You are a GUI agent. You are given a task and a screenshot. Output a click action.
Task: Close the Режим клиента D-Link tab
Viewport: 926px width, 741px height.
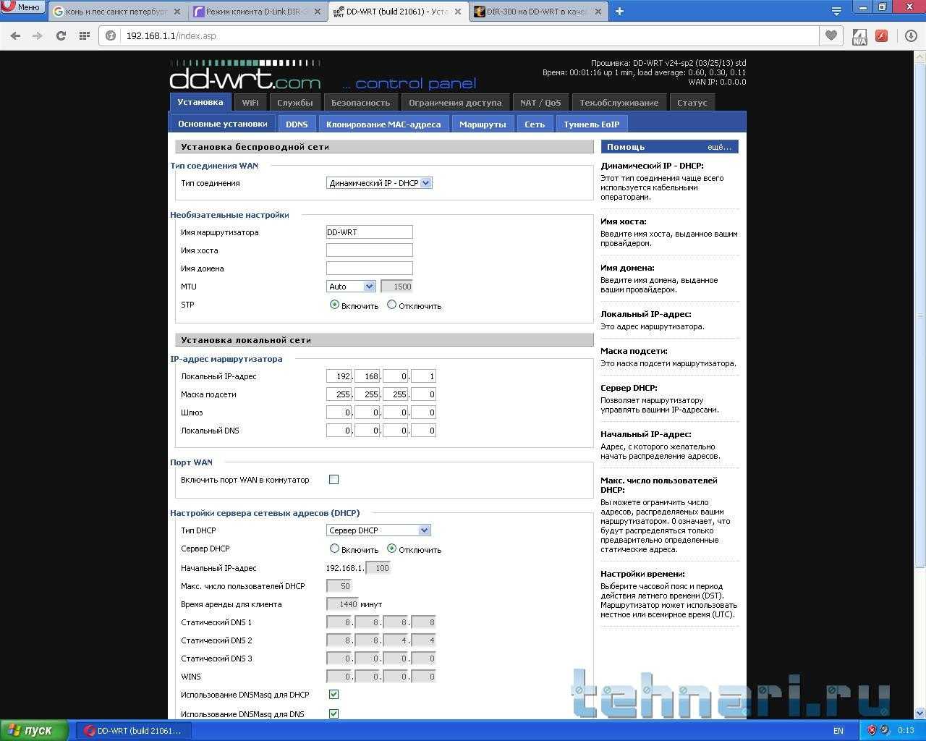coord(318,12)
